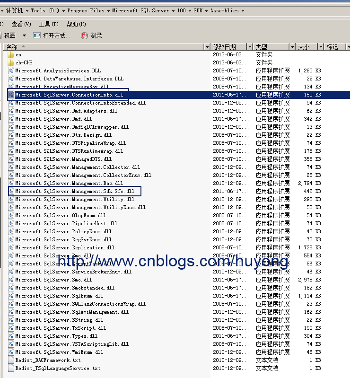Click the Microsoft.SqlServer.Dts.Design.dll file icon
Viewport: 350px width, 378px height.
pyautogui.click(x=11, y=135)
